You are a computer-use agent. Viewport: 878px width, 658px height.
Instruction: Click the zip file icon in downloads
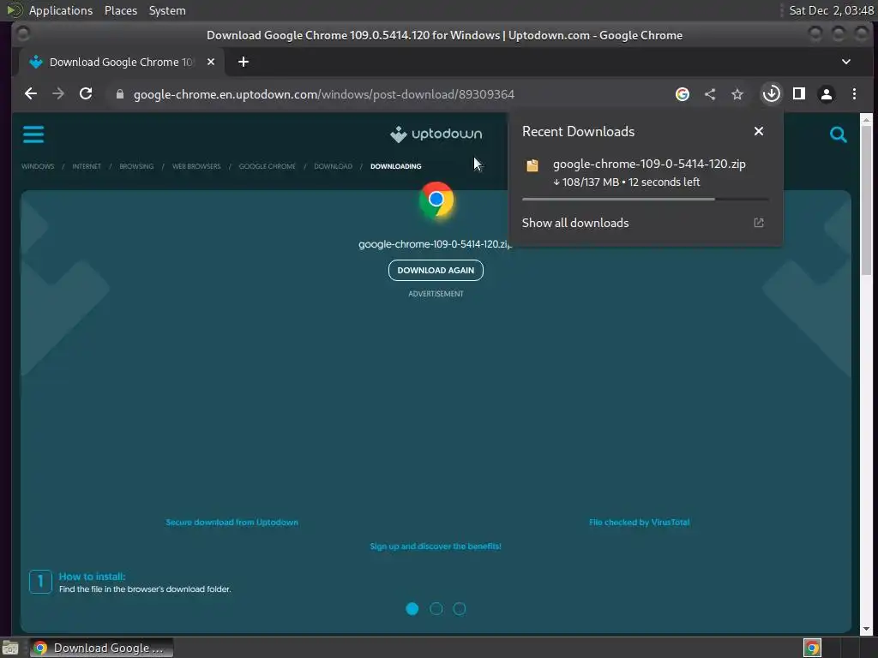pyautogui.click(x=532, y=165)
